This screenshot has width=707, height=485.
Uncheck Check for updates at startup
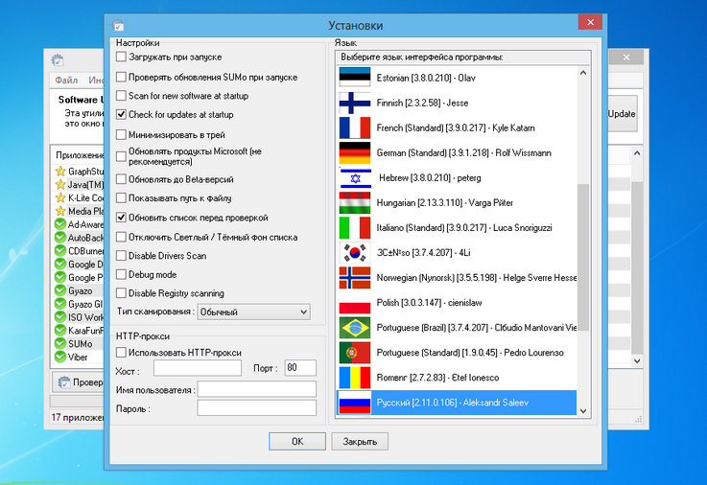point(121,114)
